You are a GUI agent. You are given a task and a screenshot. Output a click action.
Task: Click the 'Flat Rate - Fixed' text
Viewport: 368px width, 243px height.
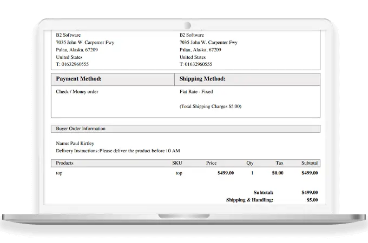click(x=196, y=92)
